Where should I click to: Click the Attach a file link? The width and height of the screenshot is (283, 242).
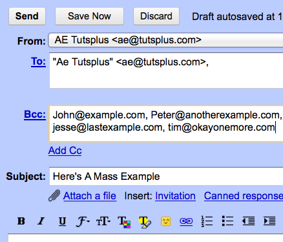(x=90, y=196)
